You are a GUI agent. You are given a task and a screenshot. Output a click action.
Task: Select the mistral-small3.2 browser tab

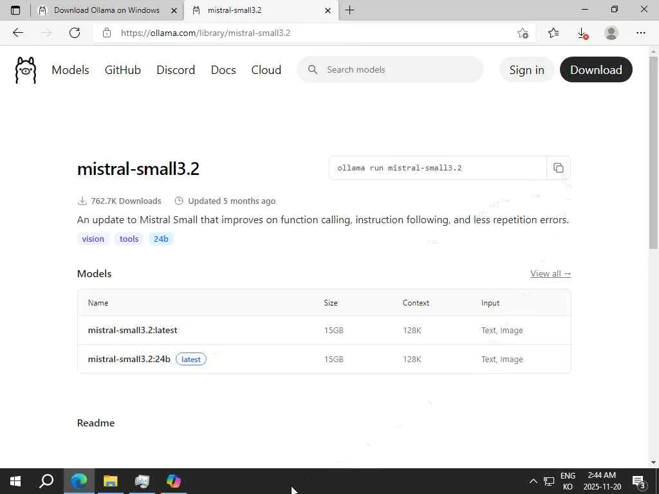coord(261,10)
